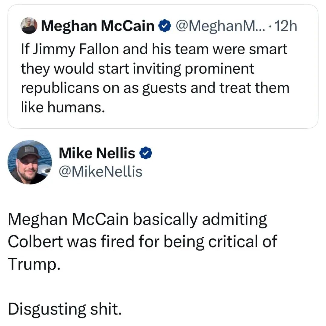
Task: Click the 'republicans on as guests' line
Action: pyautogui.click(x=155, y=88)
